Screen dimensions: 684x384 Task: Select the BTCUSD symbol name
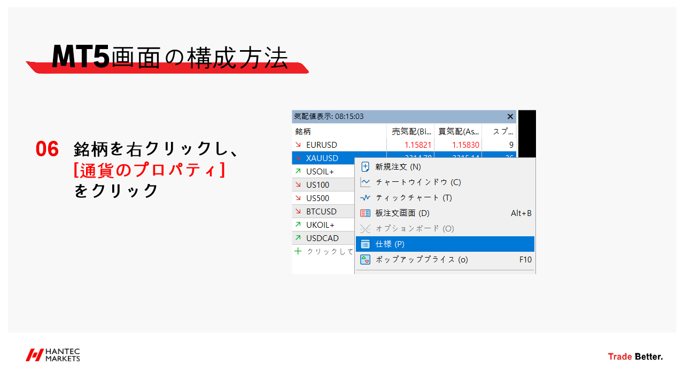click(x=321, y=212)
